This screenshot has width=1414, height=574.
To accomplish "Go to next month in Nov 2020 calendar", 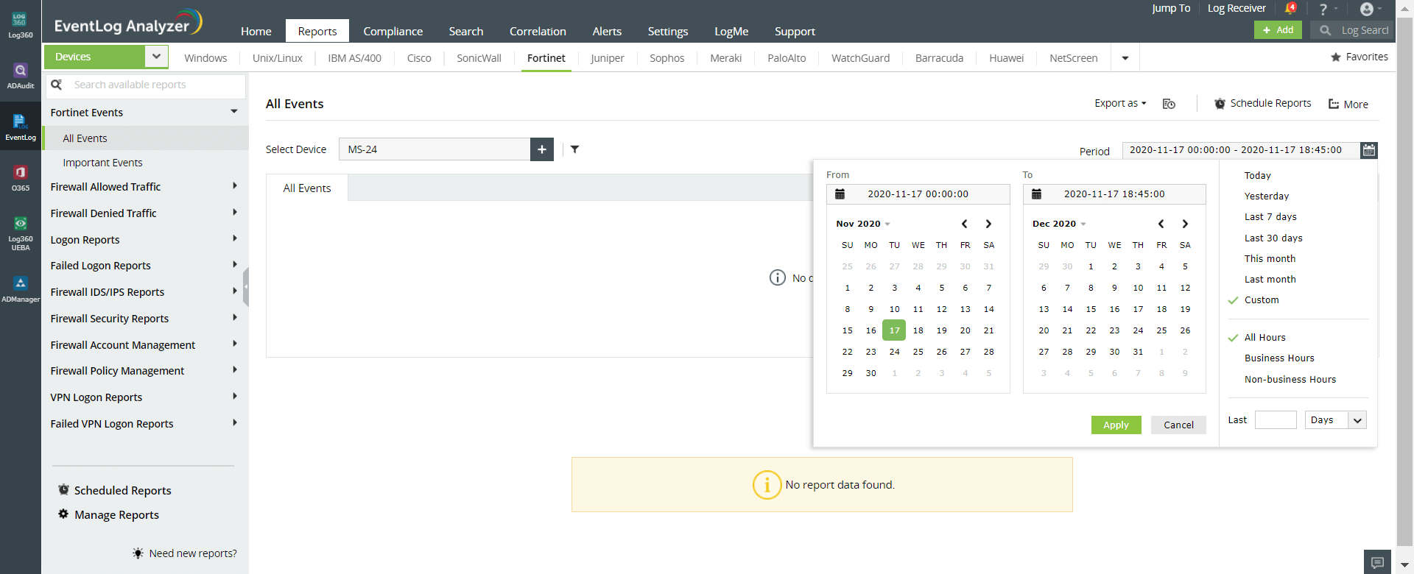I will pos(988,224).
